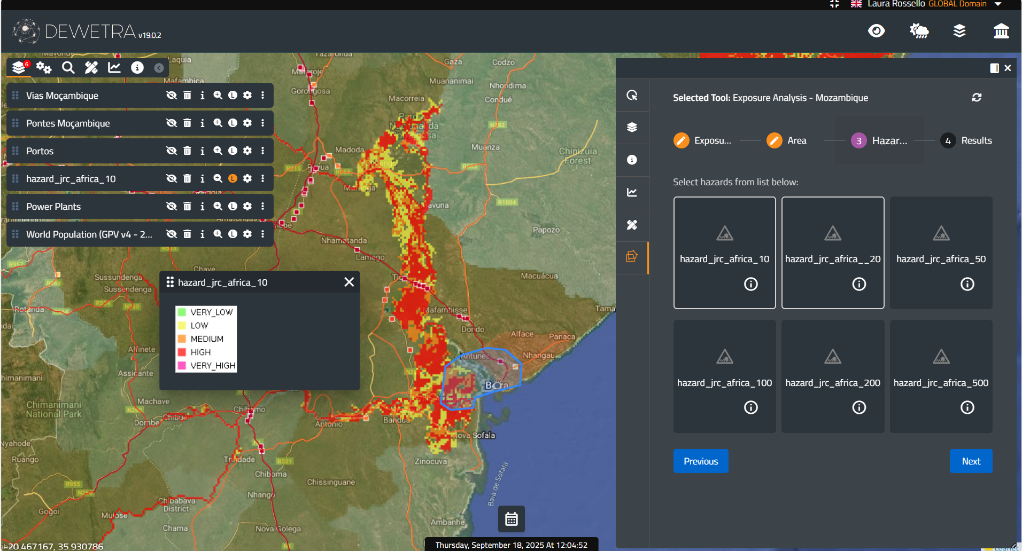Screen dimensions: 1022x551
Task: Open the user domain dropdown arrow
Action: pos(997,4)
